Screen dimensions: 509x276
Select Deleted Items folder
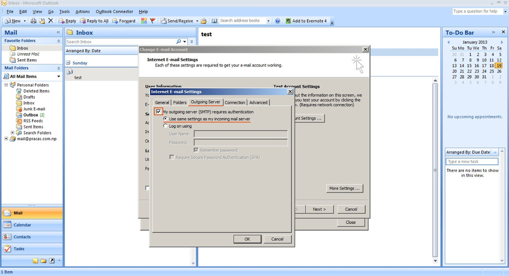click(33, 91)
